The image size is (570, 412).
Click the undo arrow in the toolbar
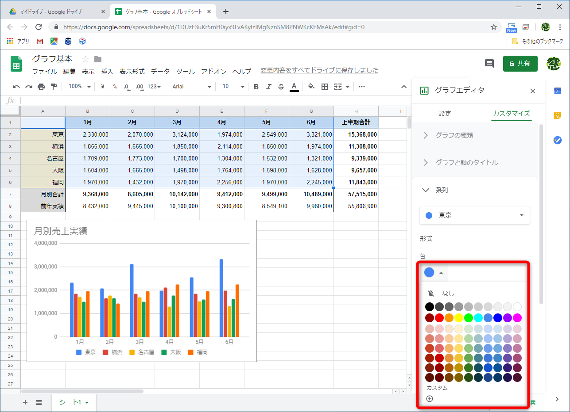click(16, 87)
